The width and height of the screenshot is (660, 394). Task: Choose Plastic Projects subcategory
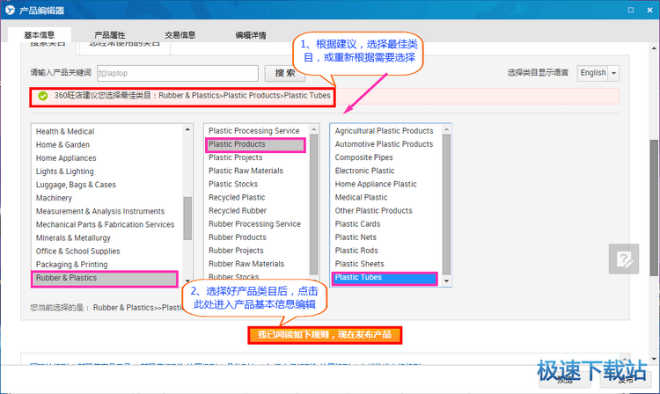(236, 157)
